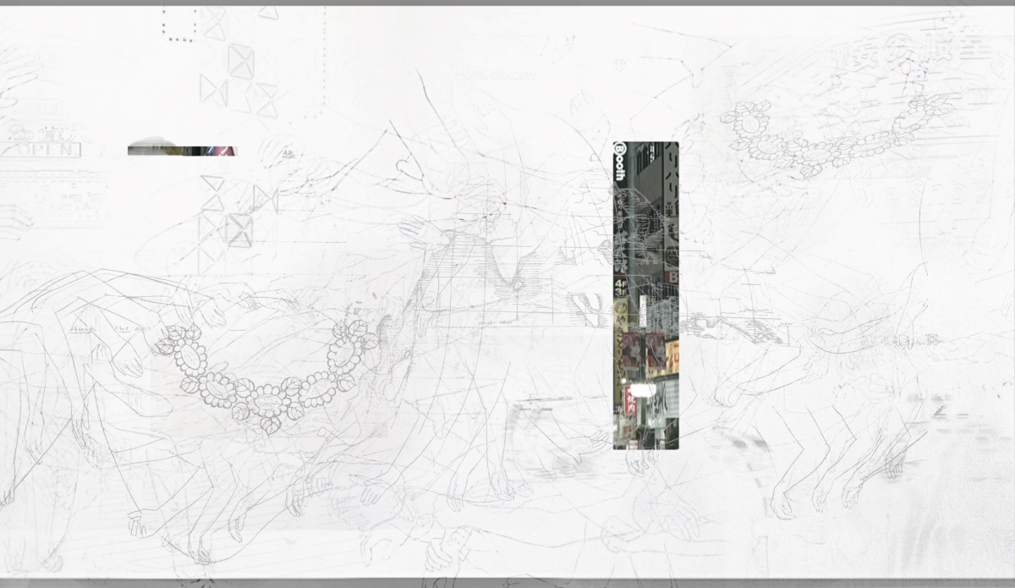Screen dimensions: 1015x588
Task: Click the small AR label
Action: coord(288,155)
